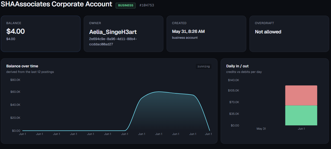This screenshot has width=331, height=149.
Task: Select the owner UUID text
Action: point(113,42)
